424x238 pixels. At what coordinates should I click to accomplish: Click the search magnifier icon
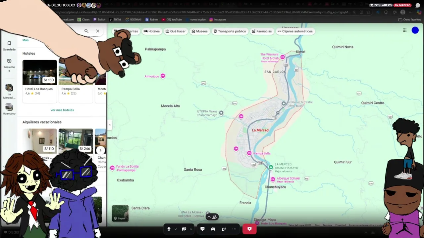[x=86, y=31]
